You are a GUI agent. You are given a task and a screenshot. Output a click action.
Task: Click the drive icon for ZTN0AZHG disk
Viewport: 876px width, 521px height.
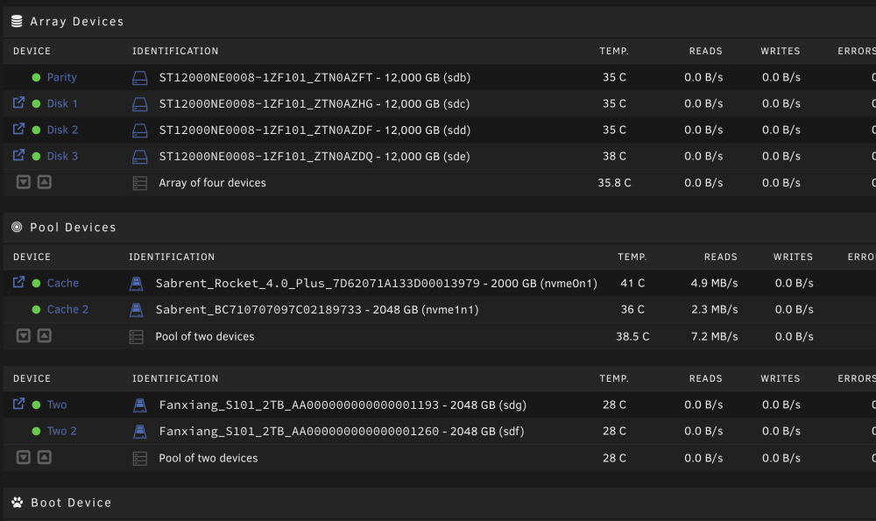click(139, 104)
